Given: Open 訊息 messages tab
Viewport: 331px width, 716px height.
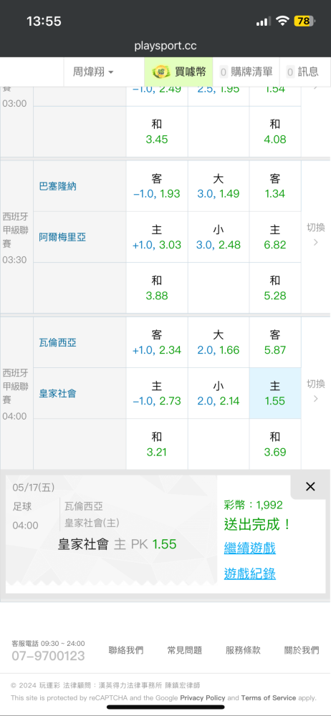Looking at the screenshot, I should coord(302,72).
